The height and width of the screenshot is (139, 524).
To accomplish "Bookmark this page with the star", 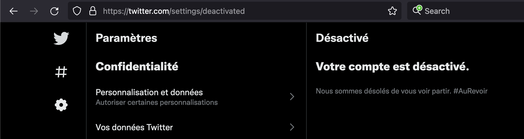I will tap(392, 11).
